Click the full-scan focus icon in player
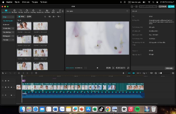Screen dimensions: 176x114 tap(113, 68)
